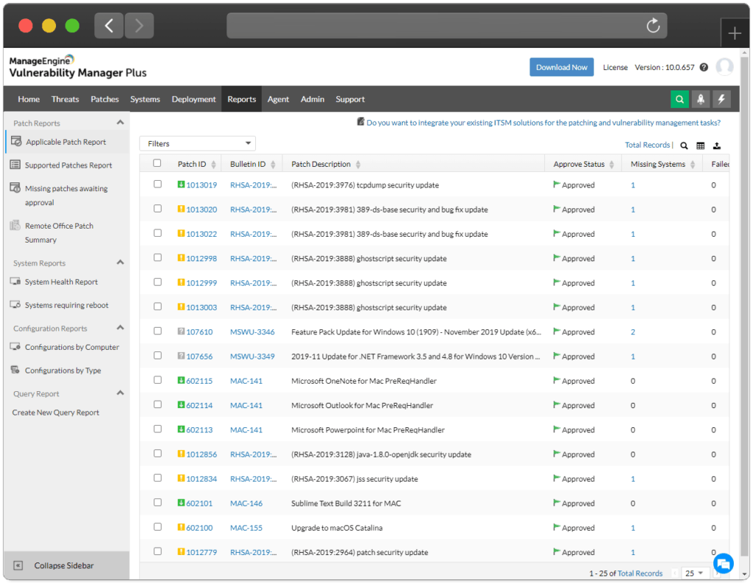This screenshot has width=753, height=583.
Task: Collapse the Configuration Reports section
Action: pyautogui.click(x=121, y=327)
